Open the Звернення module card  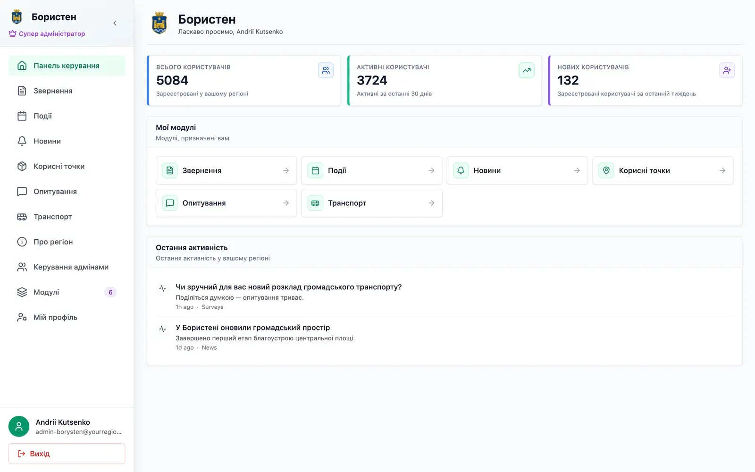[x=226, y=170]
